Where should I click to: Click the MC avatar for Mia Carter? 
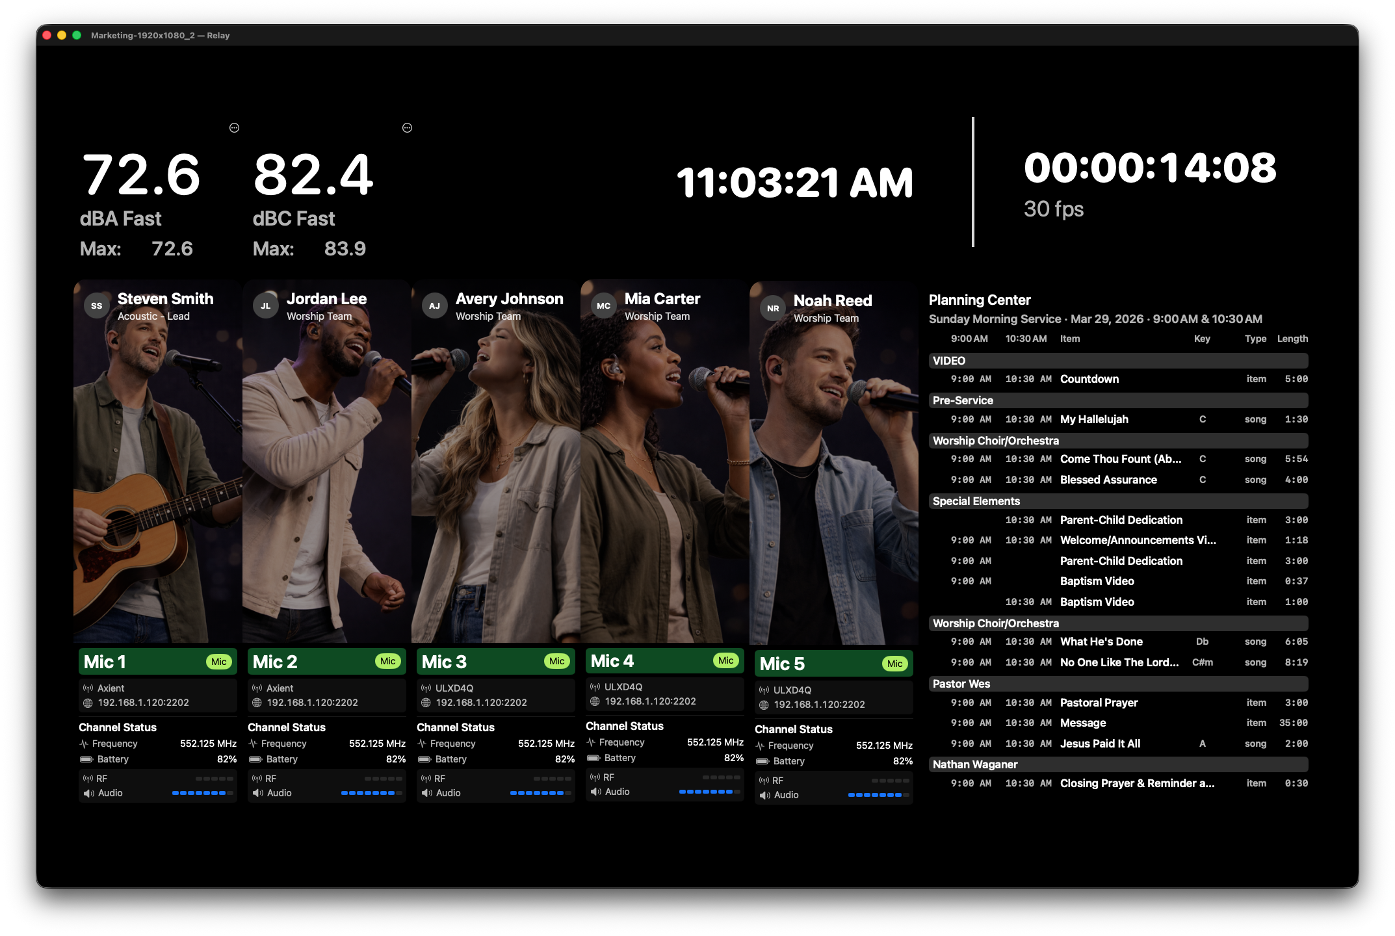pos(604,305)
